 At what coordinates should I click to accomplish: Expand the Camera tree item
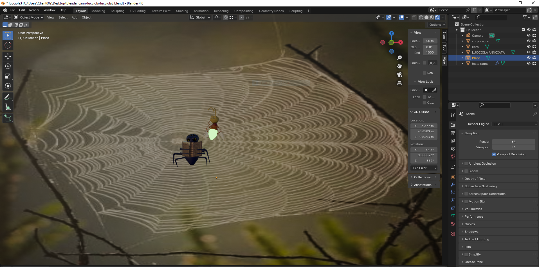pos(462,36)
